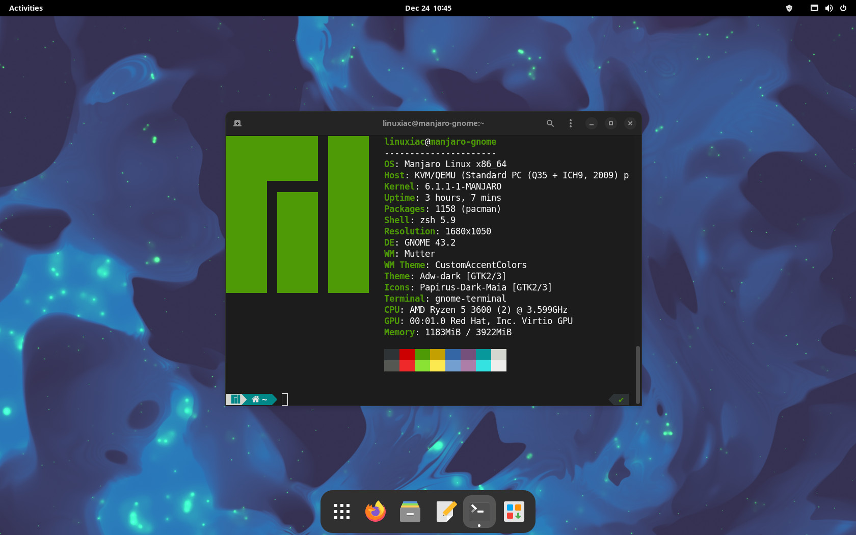Click the Uptime '3 hours, 7 mins' line
The height and width of the screenshot is (535, 856).
coord(443,198)
